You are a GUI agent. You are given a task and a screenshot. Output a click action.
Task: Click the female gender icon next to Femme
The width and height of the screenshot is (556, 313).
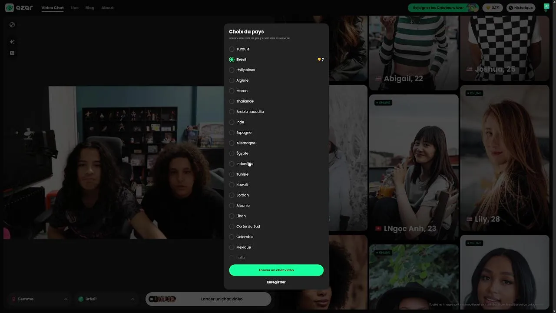coord(14,299)
